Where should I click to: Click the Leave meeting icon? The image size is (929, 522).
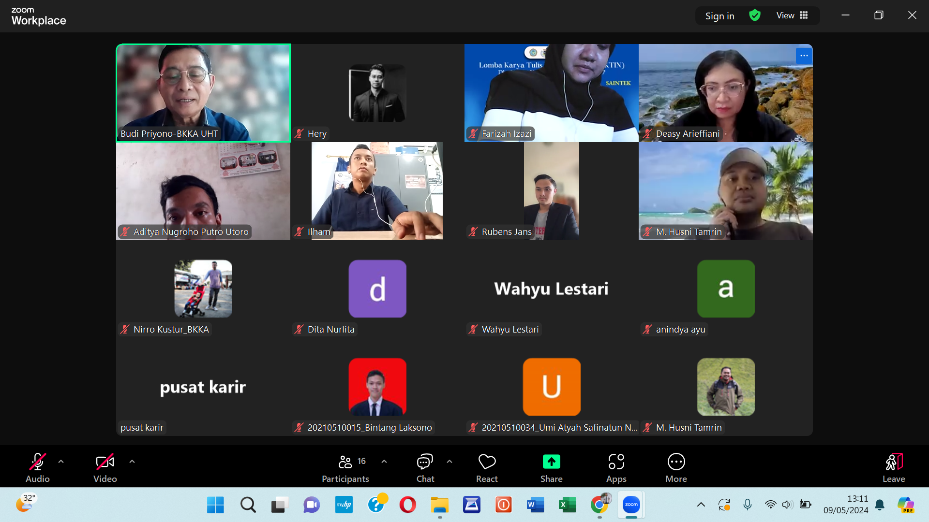pyautogui.click(x=893, y=463)
